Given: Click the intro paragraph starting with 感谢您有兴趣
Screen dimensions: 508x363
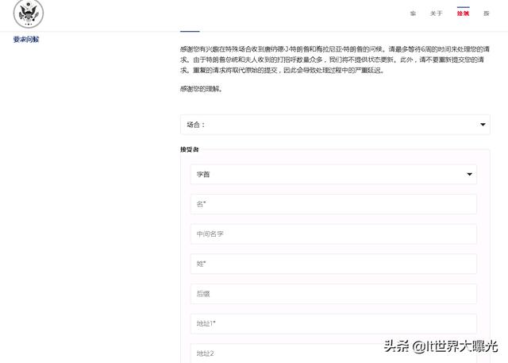Looking at the screenshot, I should click(334, 60).
